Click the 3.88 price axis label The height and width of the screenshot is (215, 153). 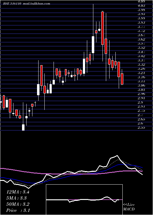coord(141,18)
